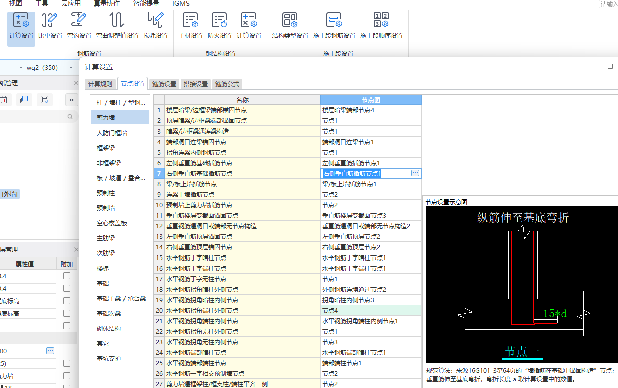
Task: Tick the 附加 checkbox beside the empty value row
Action: [x=67, y=326]
